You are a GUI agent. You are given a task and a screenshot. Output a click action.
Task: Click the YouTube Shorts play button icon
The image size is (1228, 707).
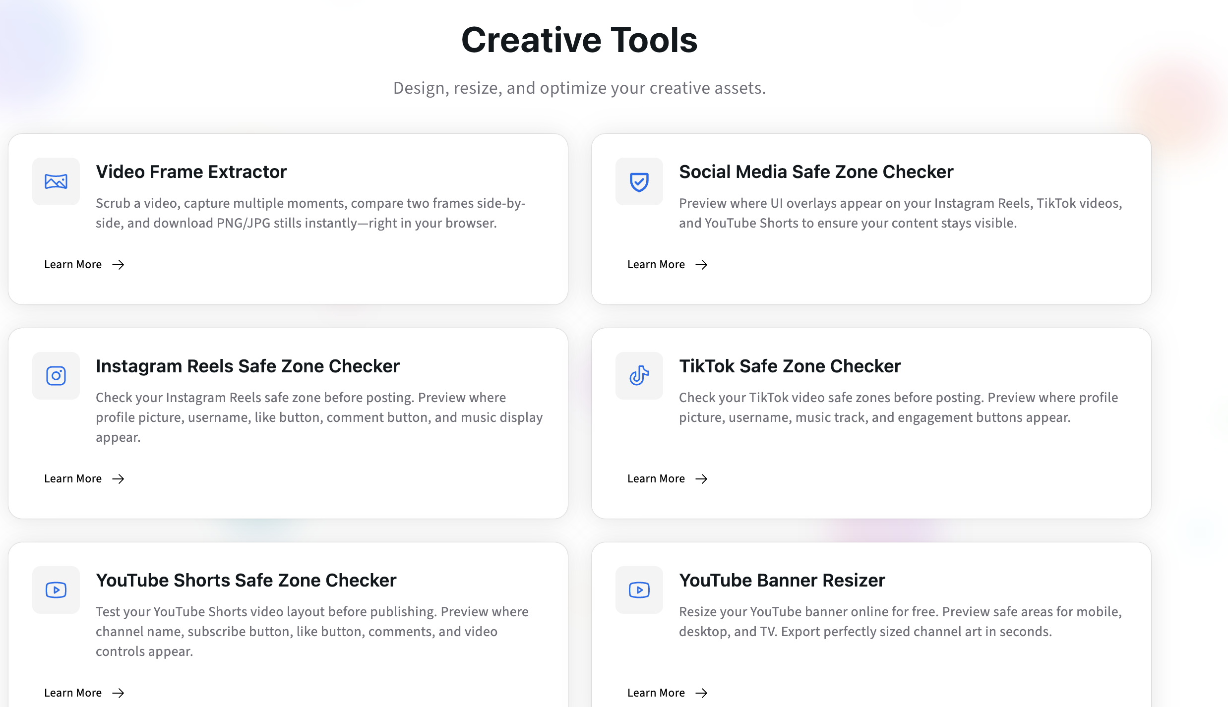tap(56, 590)
